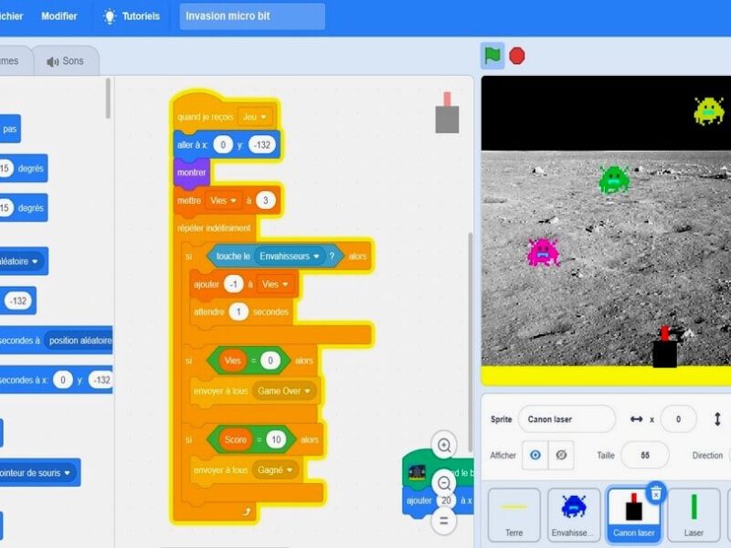The image size is (731, 548).
Task: Click the blocks palette scrollbar
Action: [108, 99]
